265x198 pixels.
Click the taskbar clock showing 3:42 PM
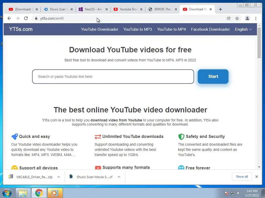pyautogui.click(x=252, y=193)
